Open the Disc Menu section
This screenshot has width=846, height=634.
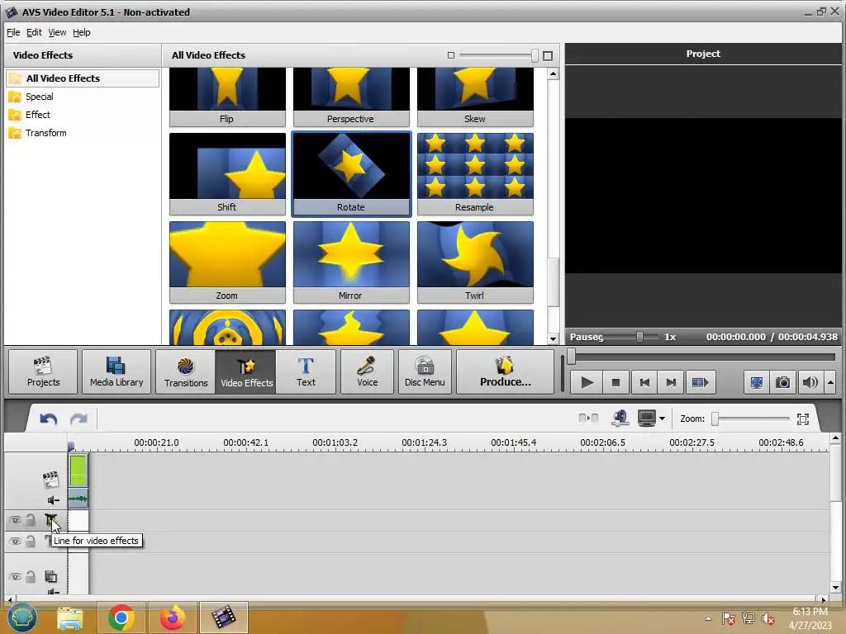[x=425, y=372]
